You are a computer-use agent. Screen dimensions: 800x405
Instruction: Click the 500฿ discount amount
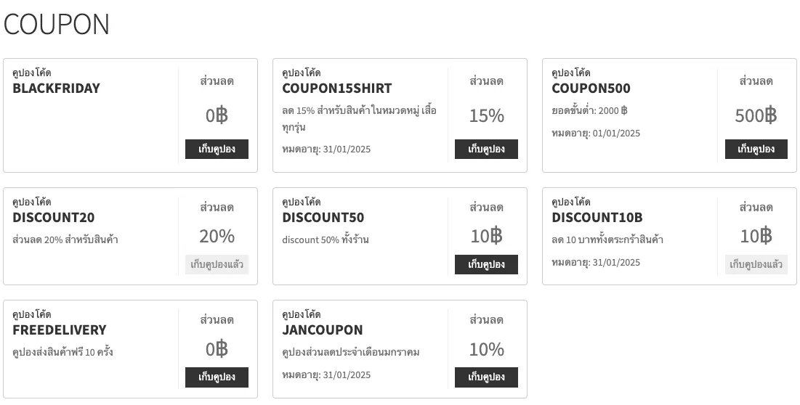[x=756, y=116]
